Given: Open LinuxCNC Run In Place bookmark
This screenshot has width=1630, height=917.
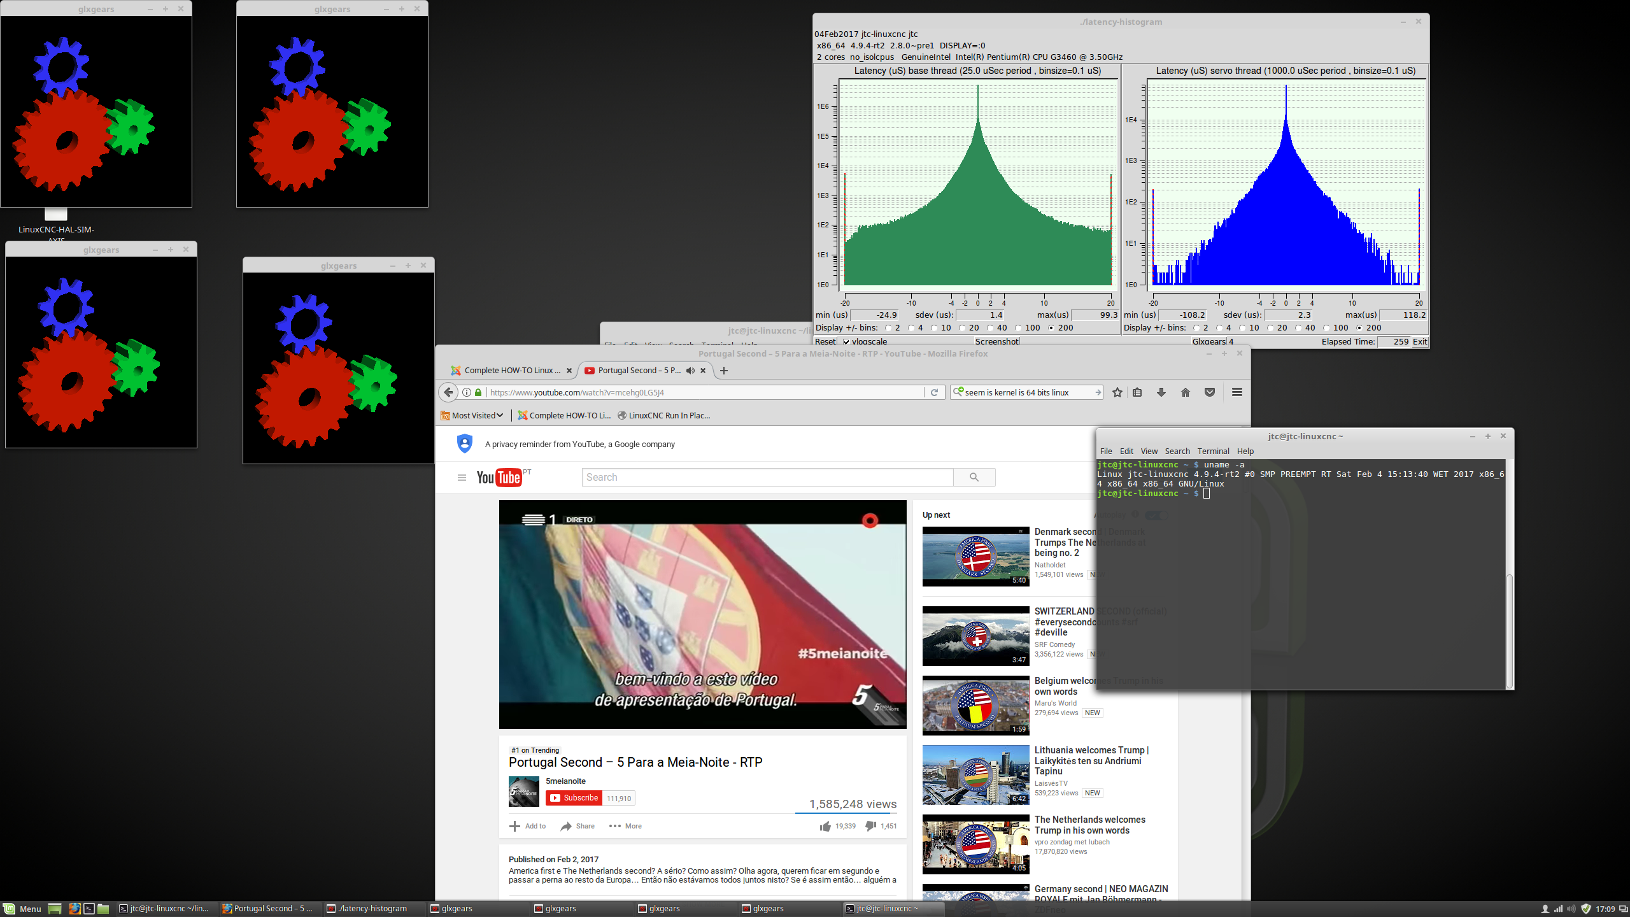Looking at the screenshot, I should (x=663, y=415).
